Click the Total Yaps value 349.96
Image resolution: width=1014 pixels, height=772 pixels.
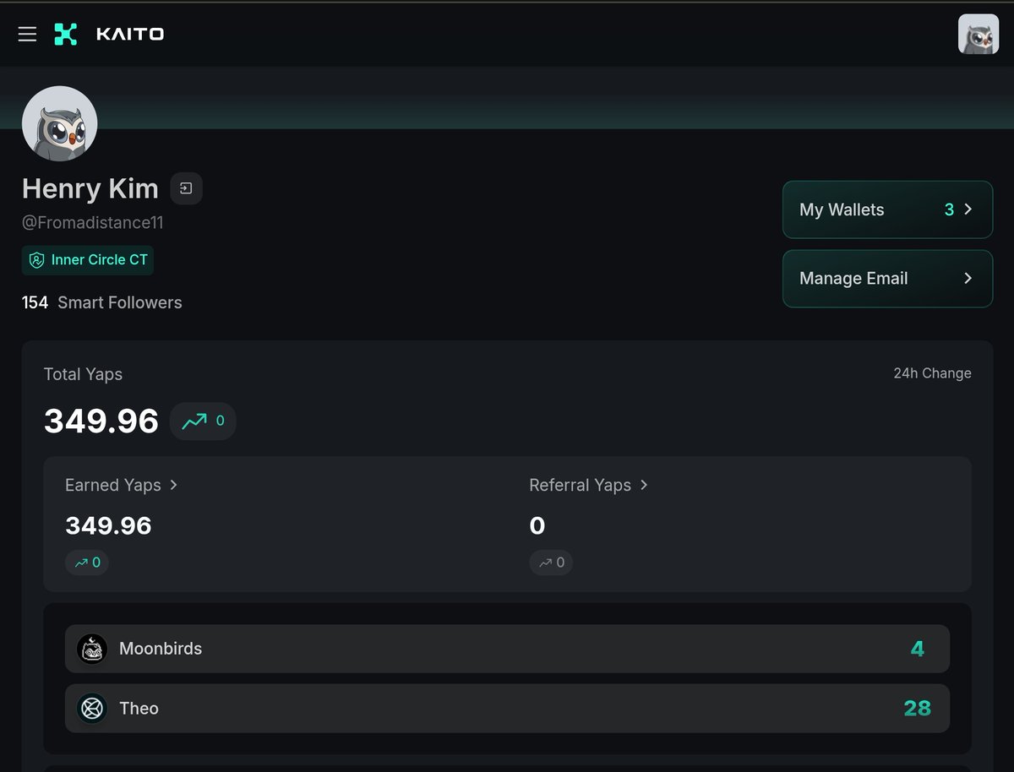pyautogui.click(x=101, y=421)
